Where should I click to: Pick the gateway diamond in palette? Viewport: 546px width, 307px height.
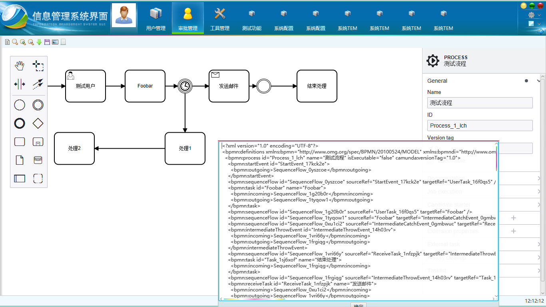click(x=38, y=124)
